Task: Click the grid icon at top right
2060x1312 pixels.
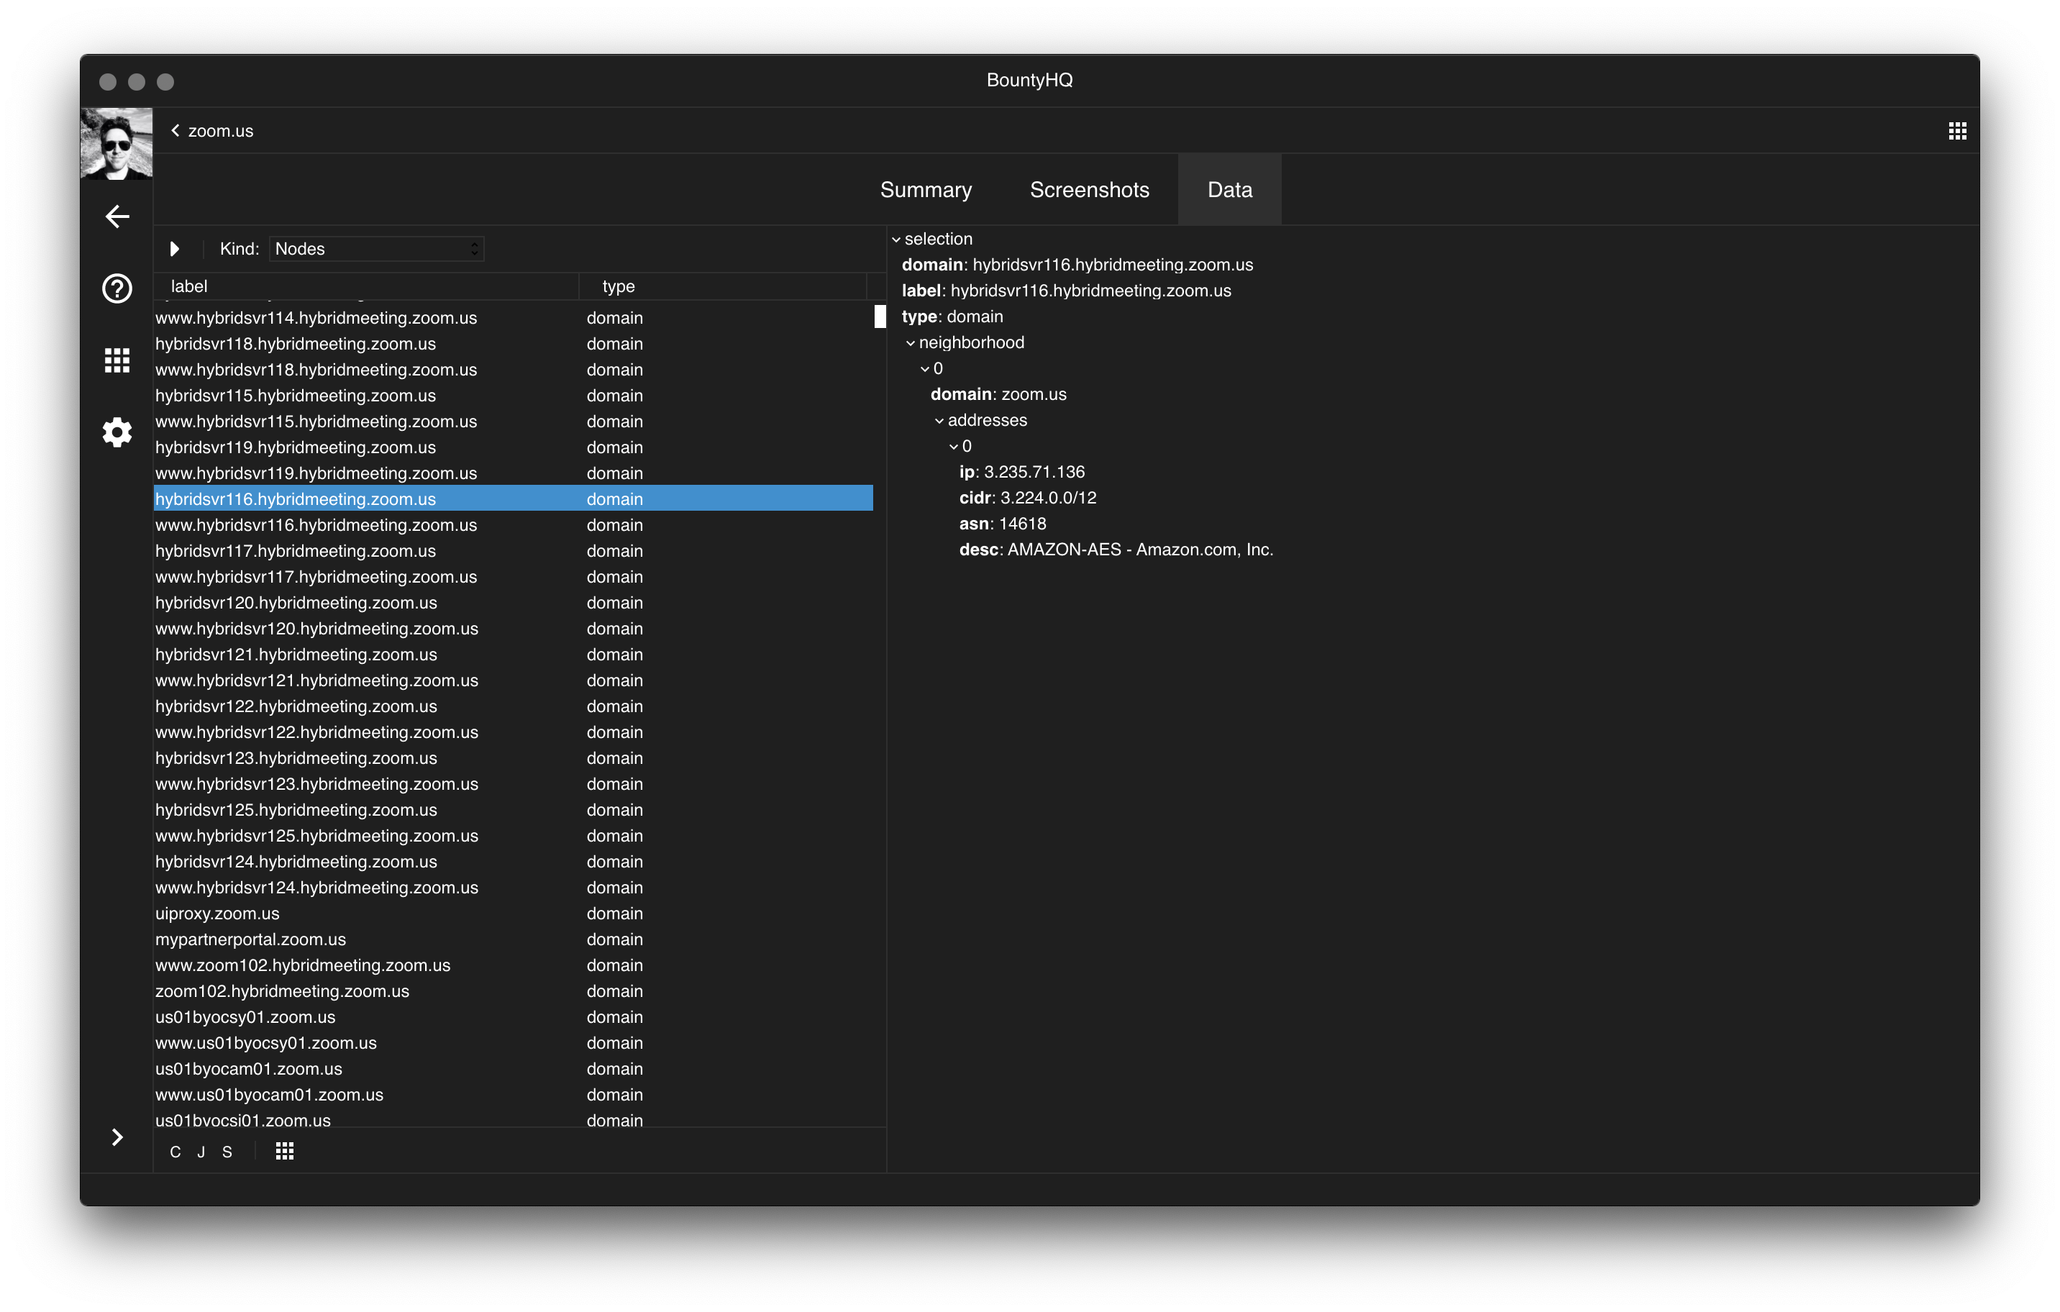Action: (1957, 131)
